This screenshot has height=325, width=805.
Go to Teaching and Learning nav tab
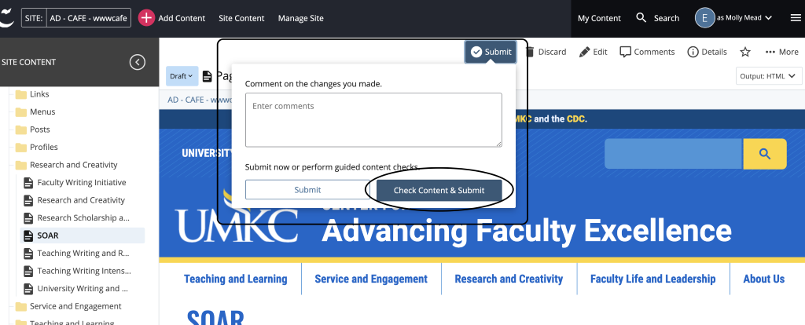point(236,279)
